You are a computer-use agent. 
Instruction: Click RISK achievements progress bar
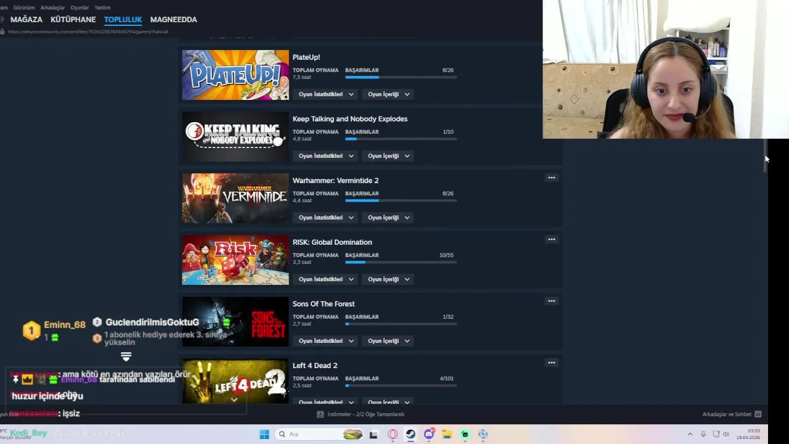click(401, 262)
